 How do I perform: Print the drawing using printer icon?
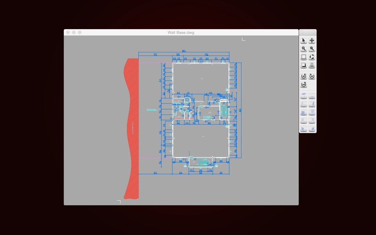tap(312, 65)
